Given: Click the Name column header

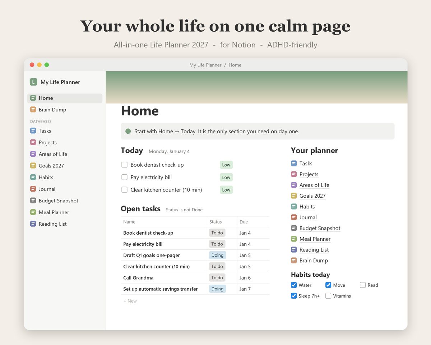Looking at the screenshot, I should click(x=129, y=222).
